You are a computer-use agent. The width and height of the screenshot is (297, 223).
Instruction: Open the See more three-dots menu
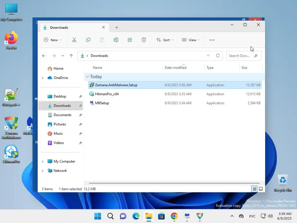212,40
